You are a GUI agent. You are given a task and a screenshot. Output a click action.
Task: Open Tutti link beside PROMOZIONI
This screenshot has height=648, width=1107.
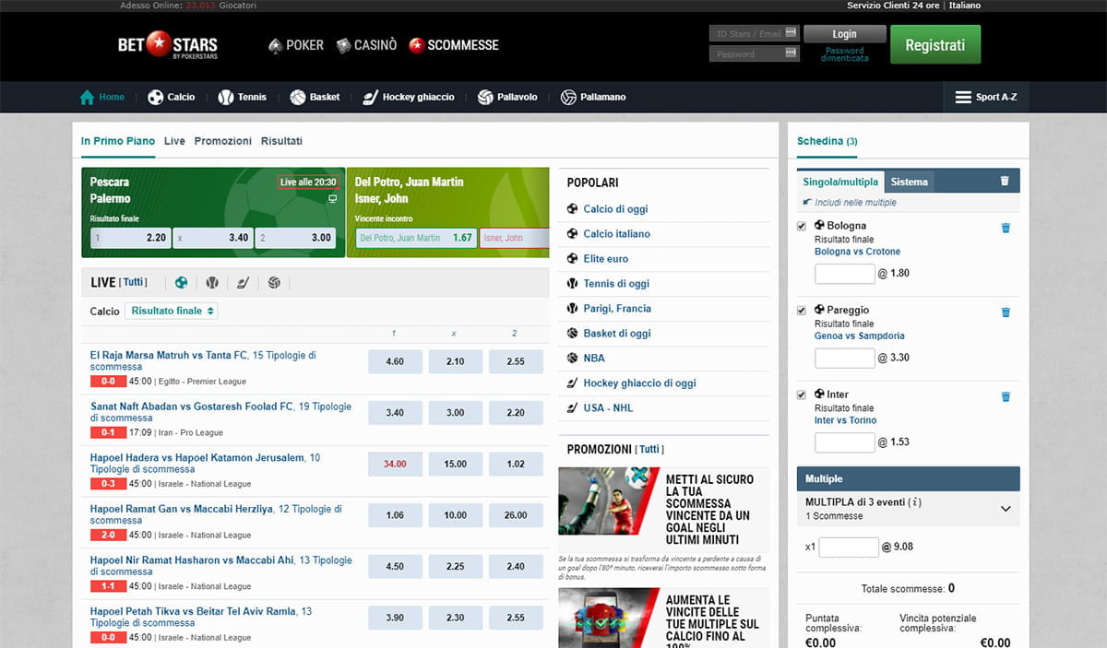649,449
